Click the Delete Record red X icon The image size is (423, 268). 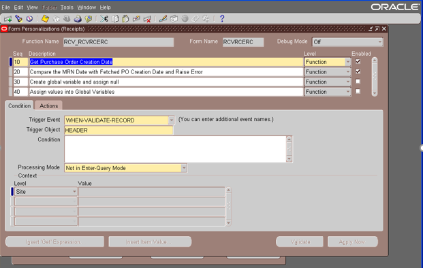tap(147, 18)
